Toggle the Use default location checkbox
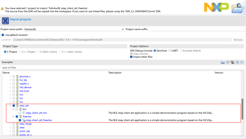246x139 pixels. (3, 35)
